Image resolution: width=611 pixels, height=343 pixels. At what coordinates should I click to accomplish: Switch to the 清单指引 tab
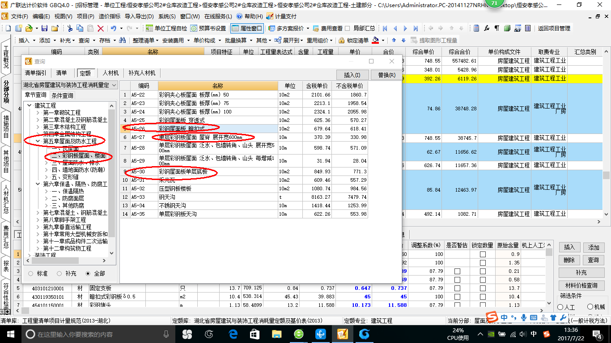[36, 73]
